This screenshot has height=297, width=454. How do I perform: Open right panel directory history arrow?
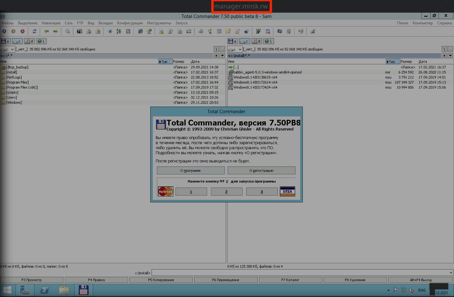450,56
